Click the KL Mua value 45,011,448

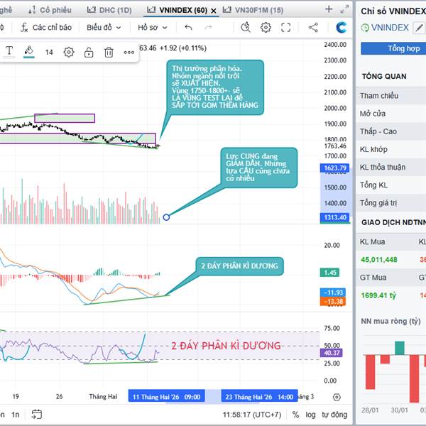click(378, 260)
